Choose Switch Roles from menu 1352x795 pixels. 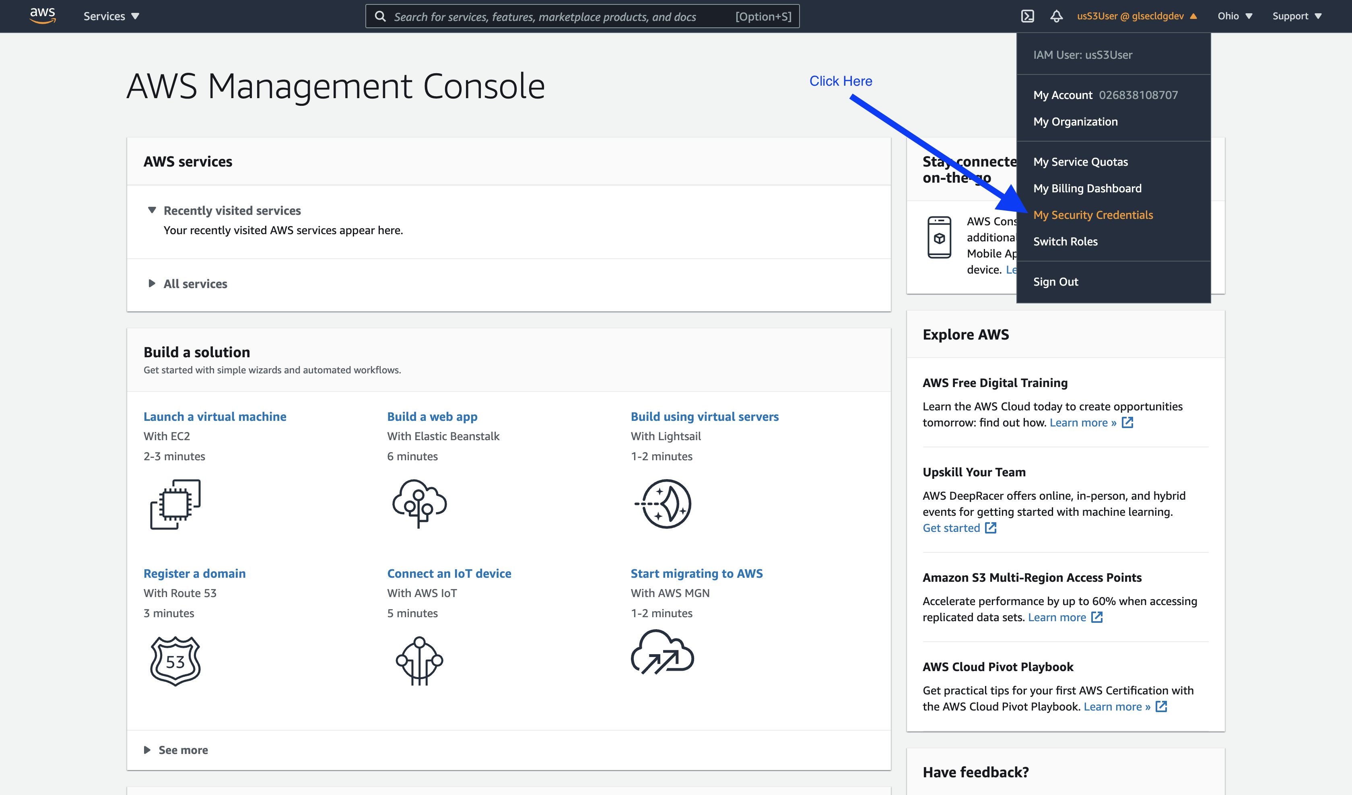(1065, 241)
